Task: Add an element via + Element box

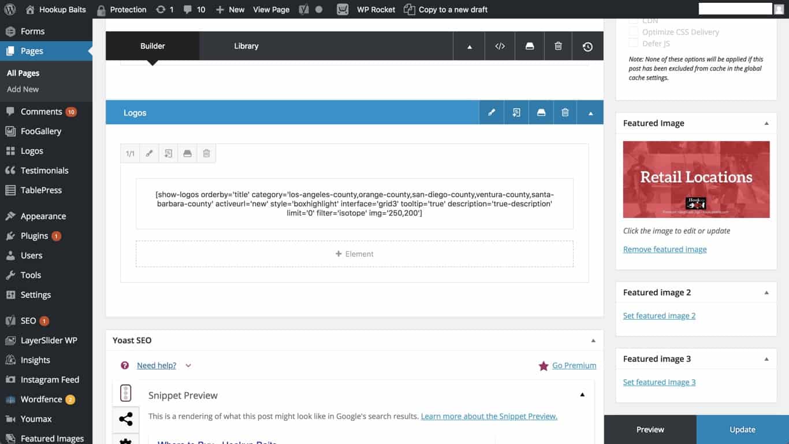Action: (355, 254)
